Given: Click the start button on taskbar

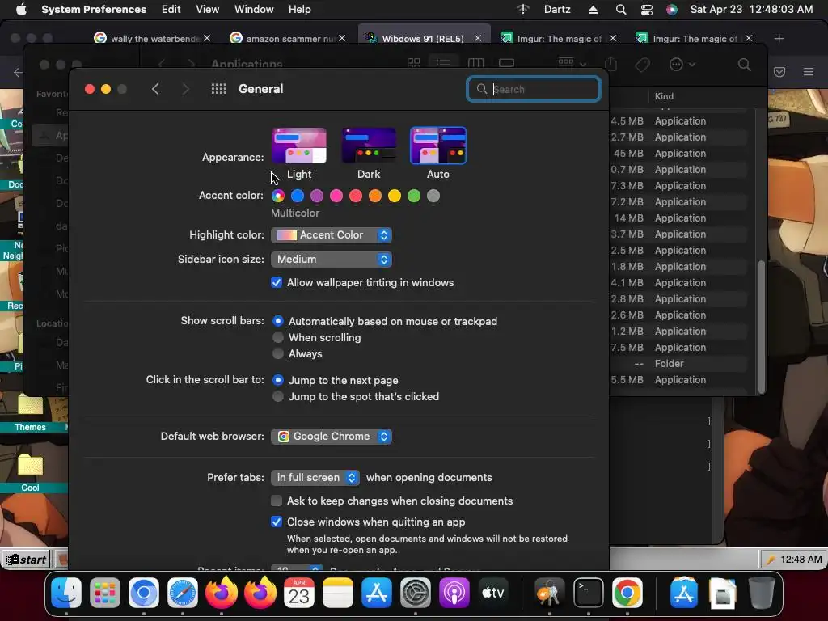Looking at the screenshot, I should (x=27, y=560).
